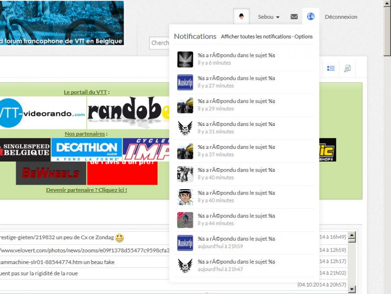Focus the Cherch search field
The height and width of the screenshot is (294, 391).
pos(159,43)
